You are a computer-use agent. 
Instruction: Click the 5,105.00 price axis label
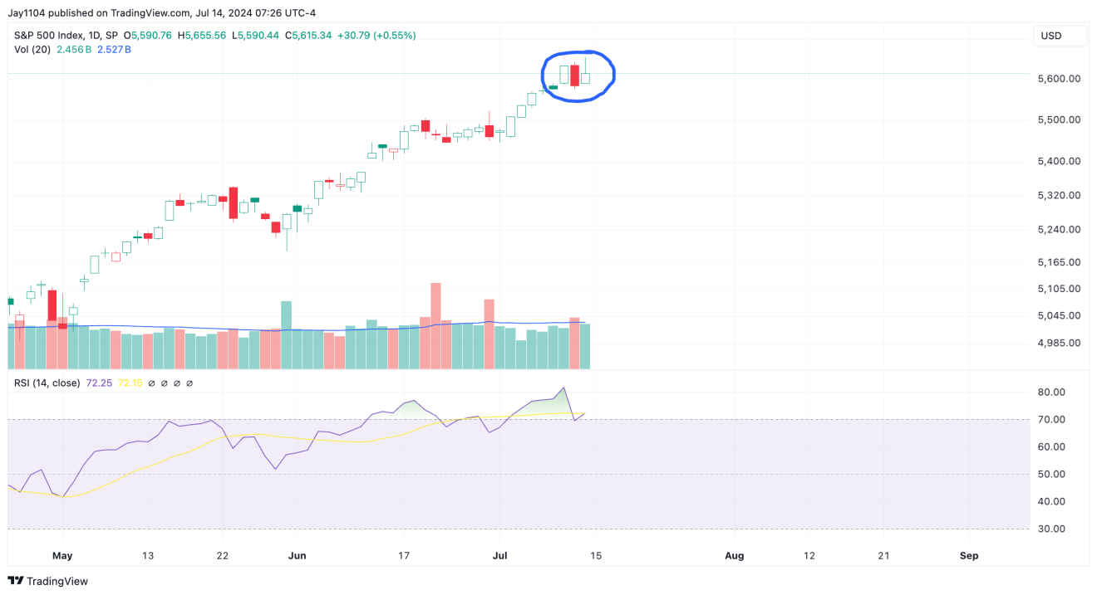(1059, 289)
